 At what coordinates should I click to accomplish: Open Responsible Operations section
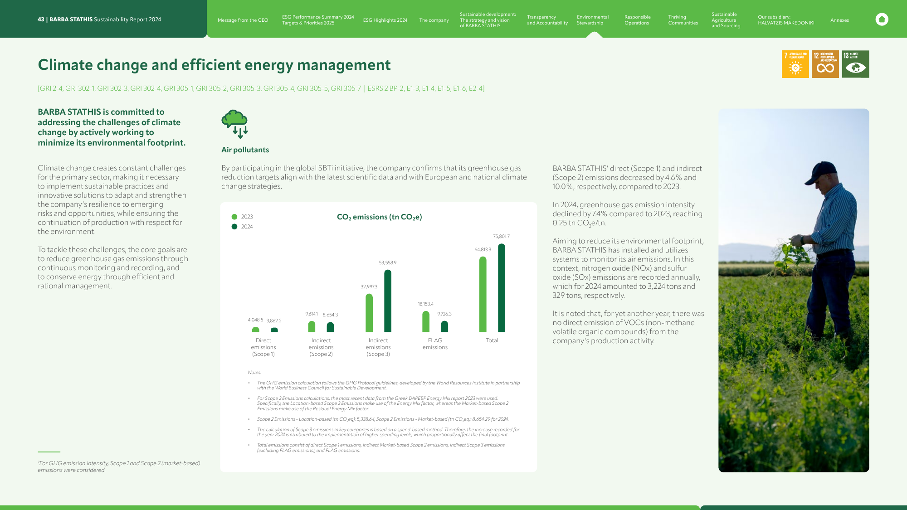tap(637, 20)
